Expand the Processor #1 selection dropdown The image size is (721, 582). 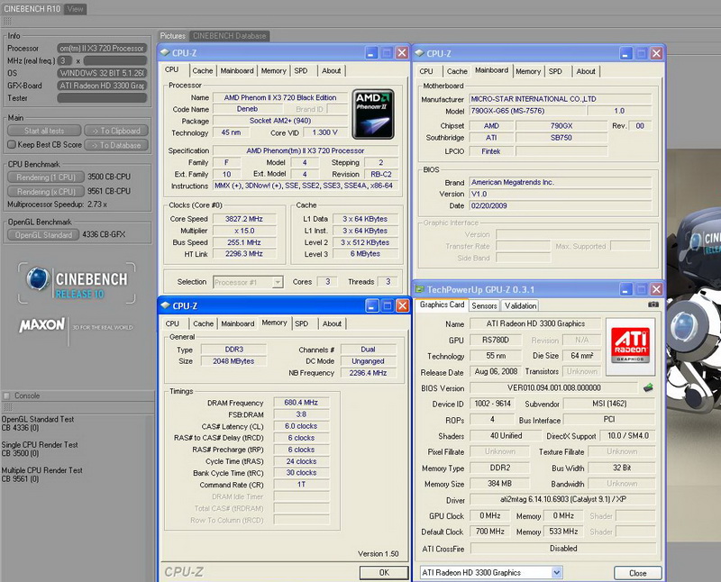click(x=248, y=282)
